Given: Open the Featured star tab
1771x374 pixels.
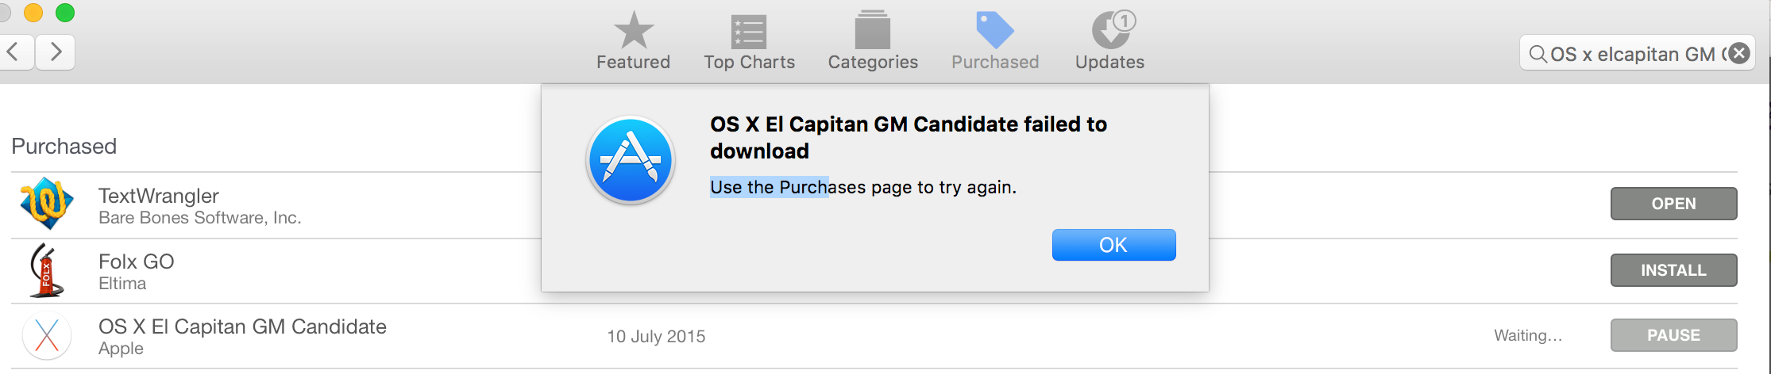Looking at the screenshot, I should click(633, 41).
